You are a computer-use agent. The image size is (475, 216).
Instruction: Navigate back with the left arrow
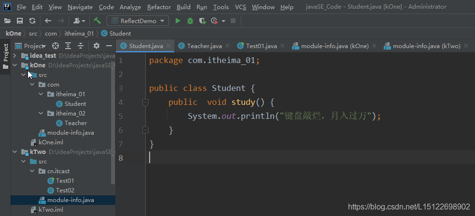pyautogui.click(x=48, y=21)
